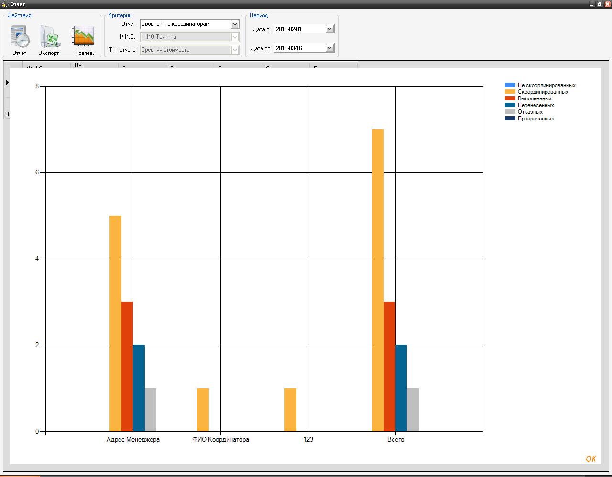
Task: Generate the report with the Отчет toolbar button
Action: (x=20, y=40)
